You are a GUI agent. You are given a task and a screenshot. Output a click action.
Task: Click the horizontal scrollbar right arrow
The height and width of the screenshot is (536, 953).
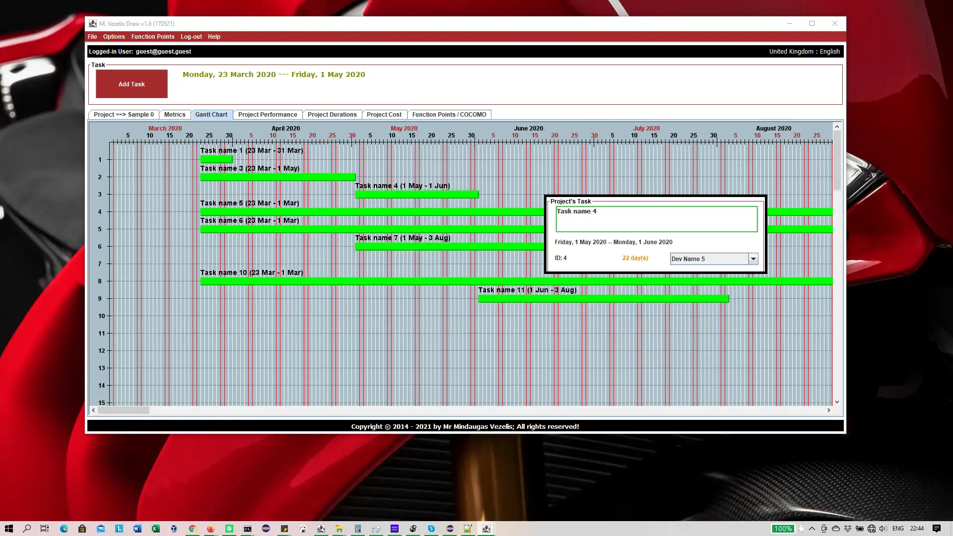828,410
